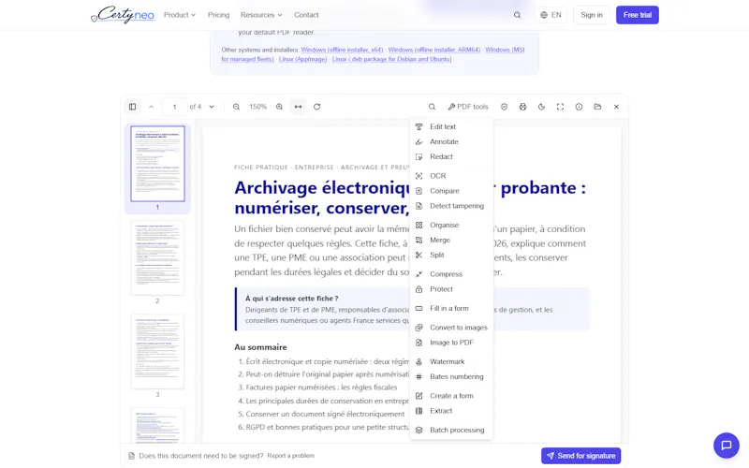The height and width of the screenshot is (468, 749).
Task: Close the PDF viewer with the X
Action: coord(616,107)
